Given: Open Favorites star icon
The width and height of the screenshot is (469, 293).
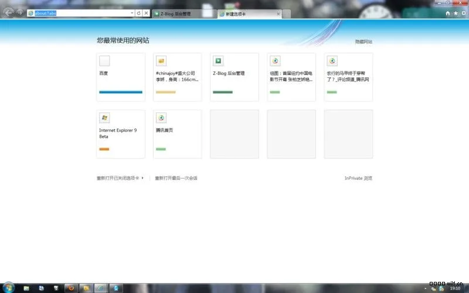Looking at the screenshot, I should 456,13.
